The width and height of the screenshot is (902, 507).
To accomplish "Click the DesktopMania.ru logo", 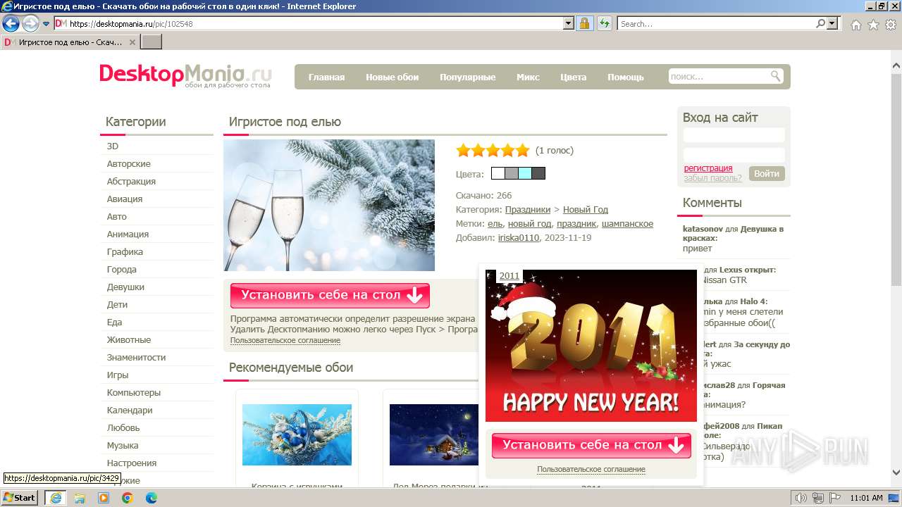I will tap(185, 75).
